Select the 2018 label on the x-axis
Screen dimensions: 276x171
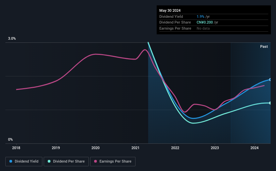tap(16, 148)
